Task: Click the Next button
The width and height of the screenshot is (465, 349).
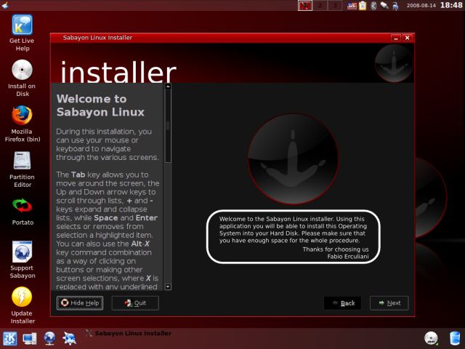Action: (x=389, y=303)
